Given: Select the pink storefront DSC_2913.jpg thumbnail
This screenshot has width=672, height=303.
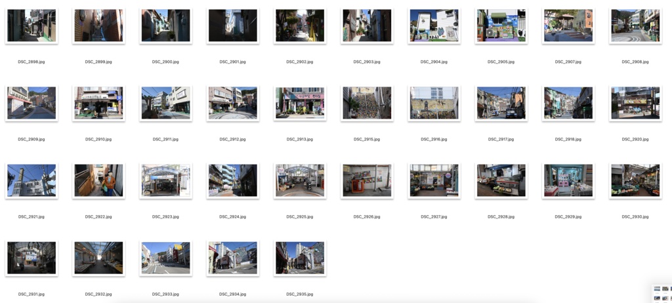Looking at the screenshot, I should pyautogui.click(x=299, y=103).
